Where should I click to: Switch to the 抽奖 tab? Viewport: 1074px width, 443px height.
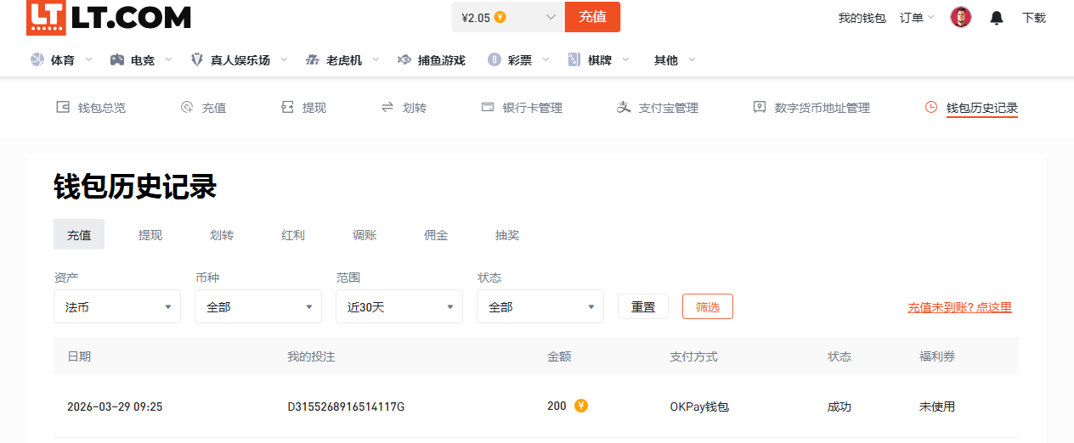coord(507,235)
